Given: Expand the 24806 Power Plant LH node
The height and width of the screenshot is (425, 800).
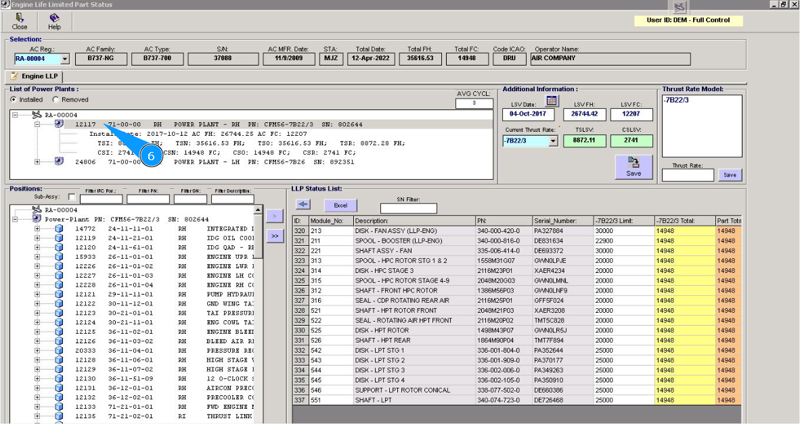Looking at the screenshot, I should click(38, 161).
